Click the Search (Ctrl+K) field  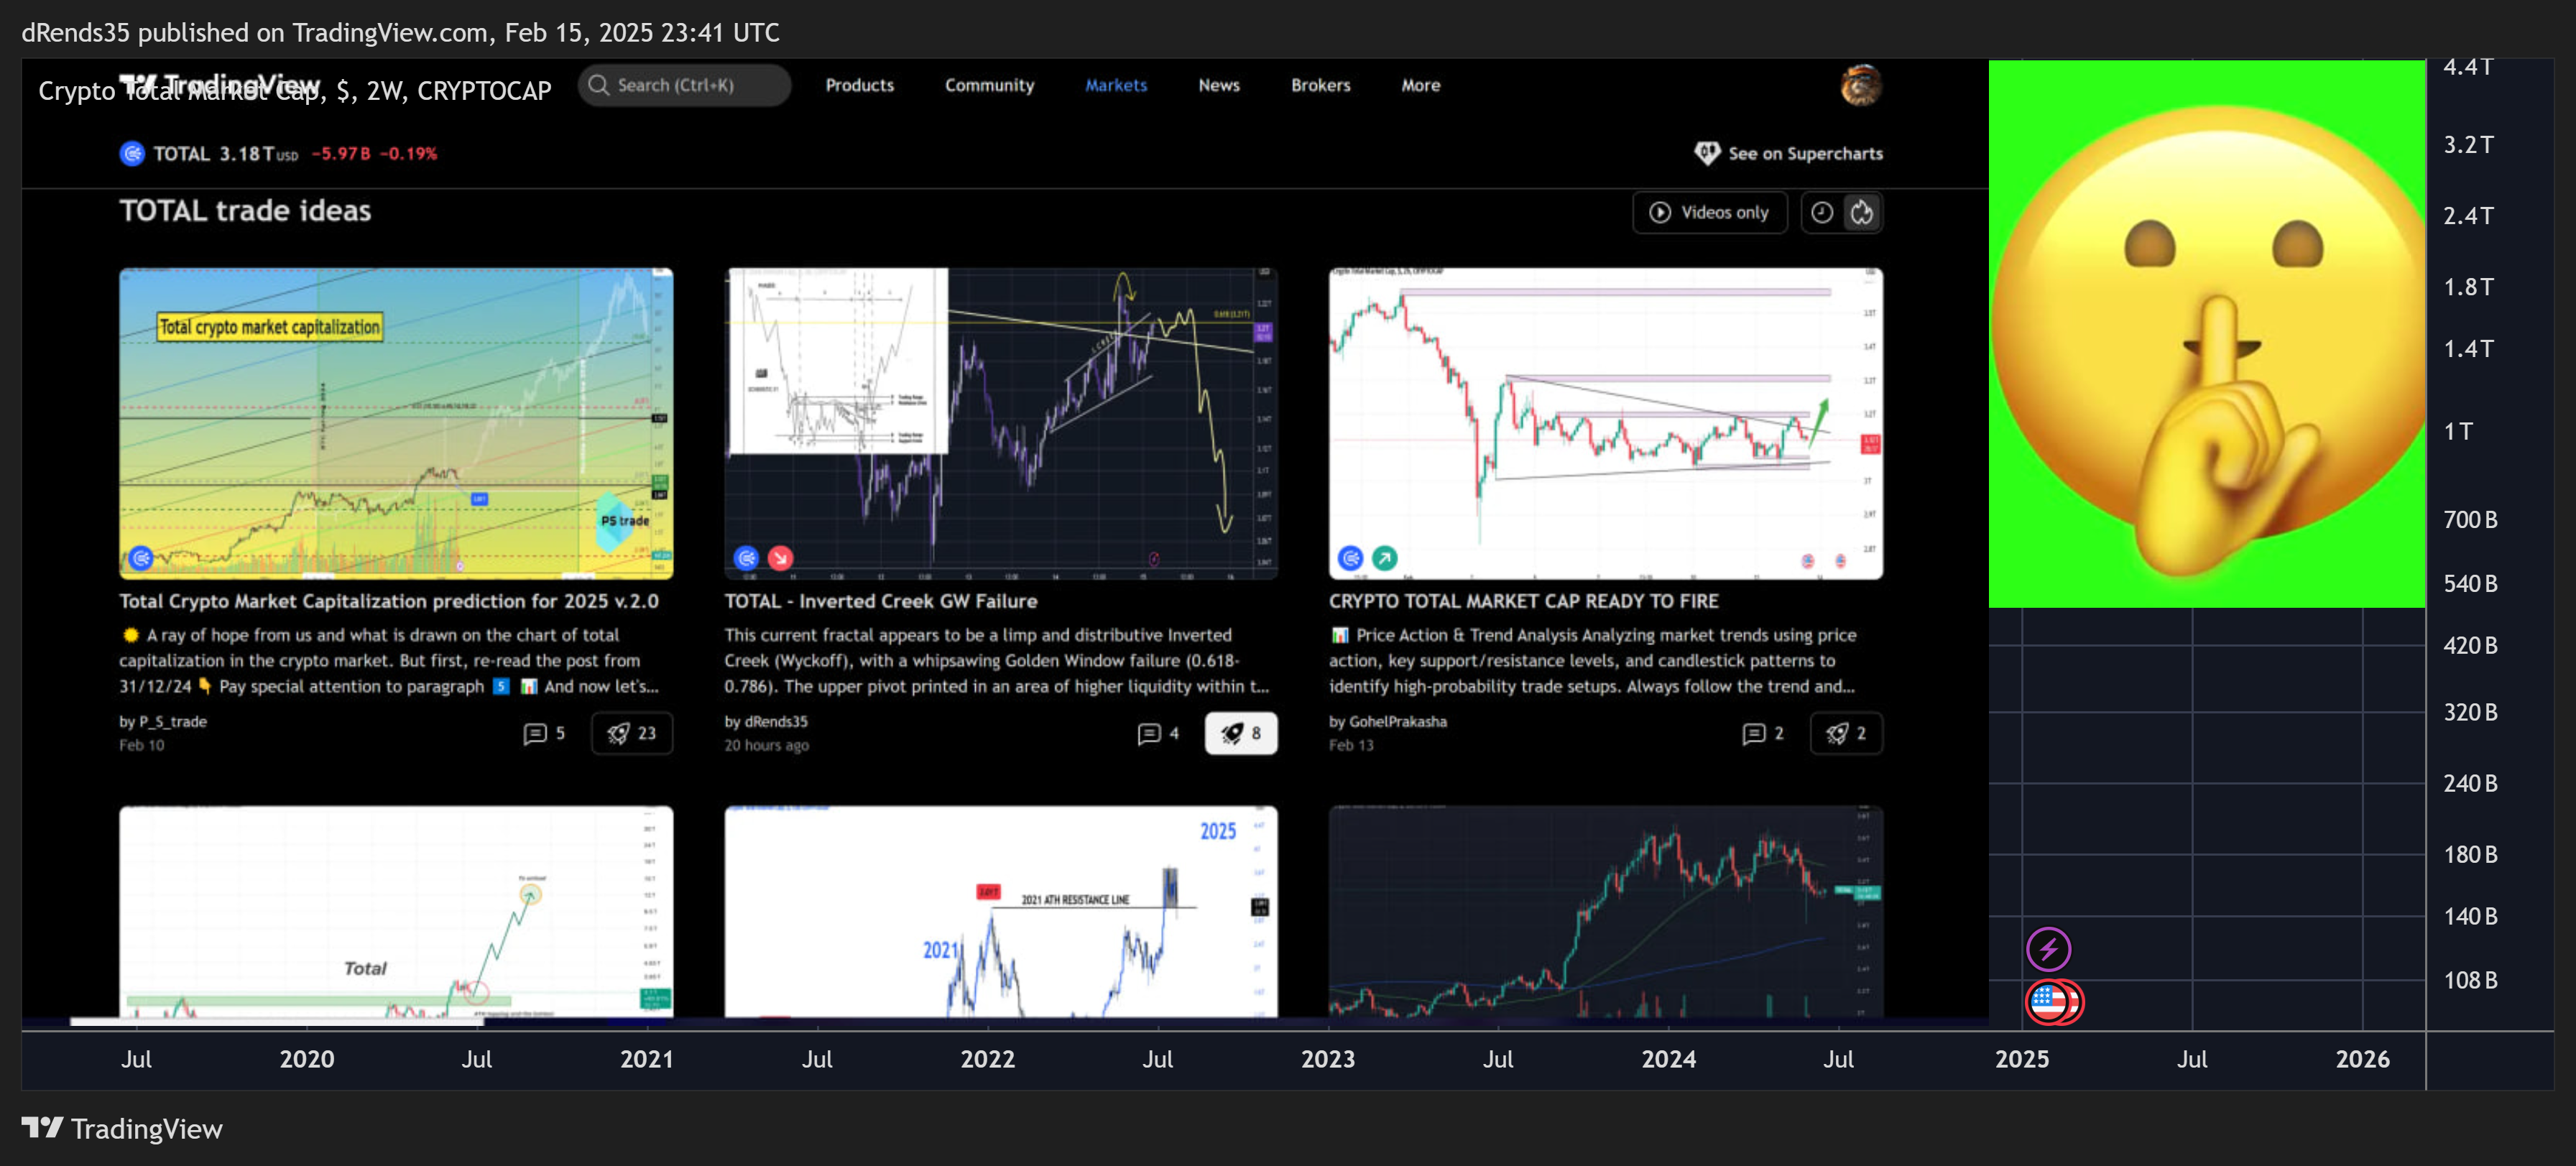685,85
